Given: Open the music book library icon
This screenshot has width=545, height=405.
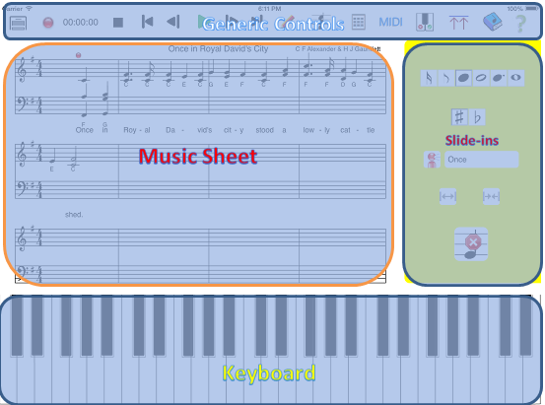Looking at the screenshot, I should (x=493, y=22).
